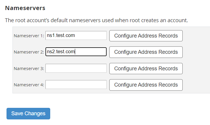
Task: Click the root account nameservers description text
Action: tap(97, 20)
